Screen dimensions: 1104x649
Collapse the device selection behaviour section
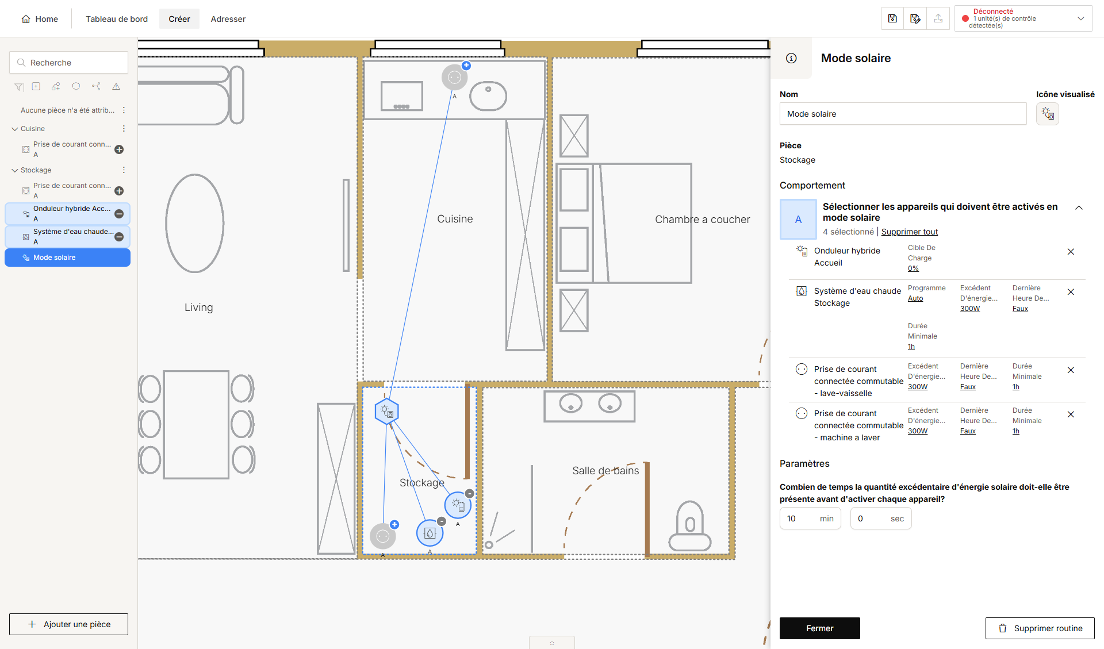1079,208
